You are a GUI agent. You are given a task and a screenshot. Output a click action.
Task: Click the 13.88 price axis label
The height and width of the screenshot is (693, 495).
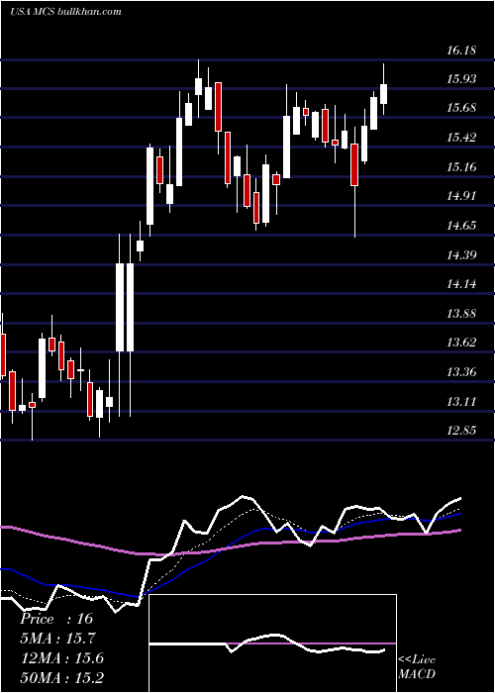pyautogui.click(x=461, y=314)
